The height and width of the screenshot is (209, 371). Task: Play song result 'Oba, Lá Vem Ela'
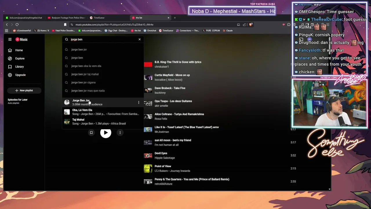[x=103, y=112]
